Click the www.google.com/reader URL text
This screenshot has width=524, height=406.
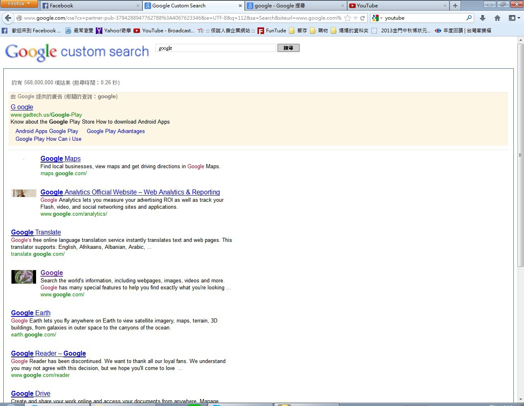40,375
